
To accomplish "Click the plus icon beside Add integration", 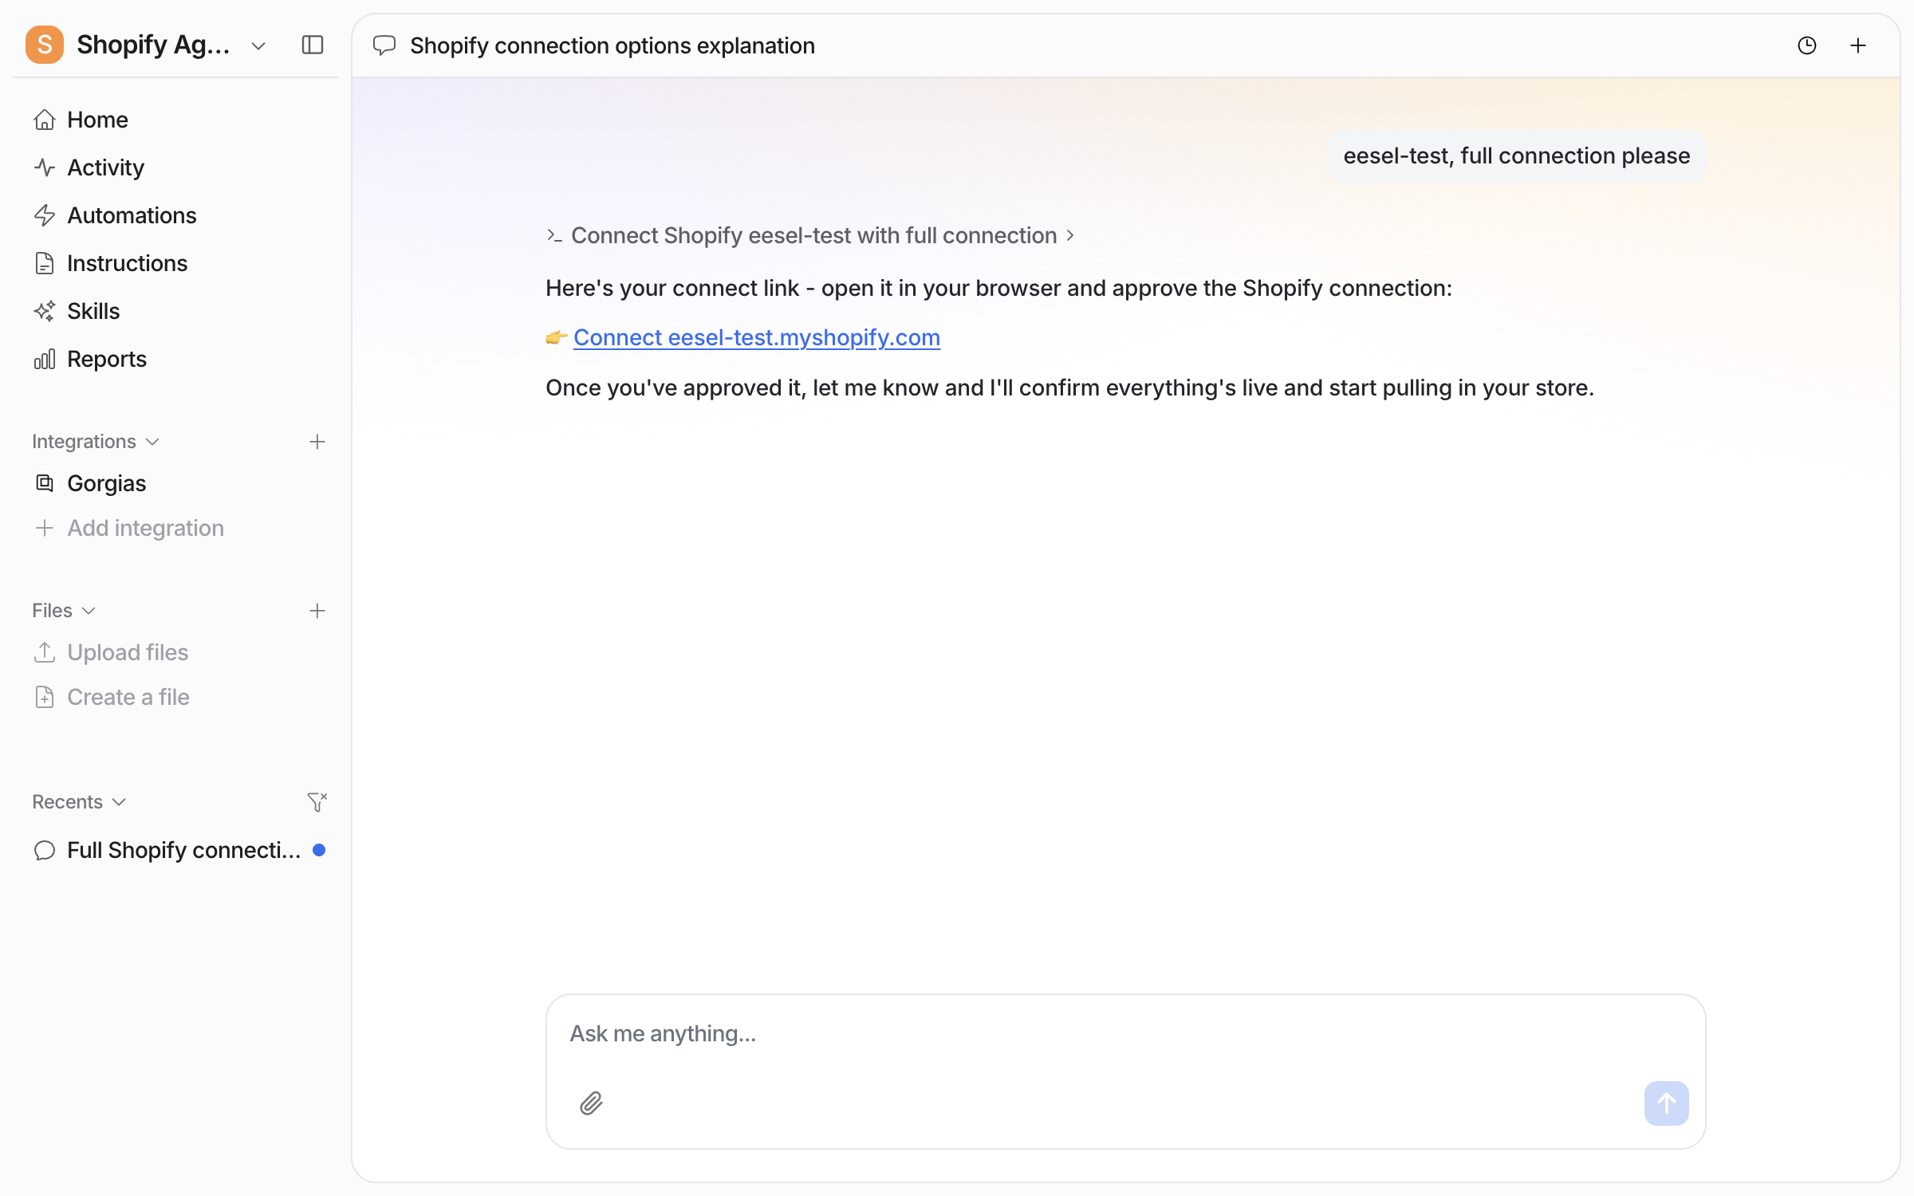I will [x=45, y=528].
